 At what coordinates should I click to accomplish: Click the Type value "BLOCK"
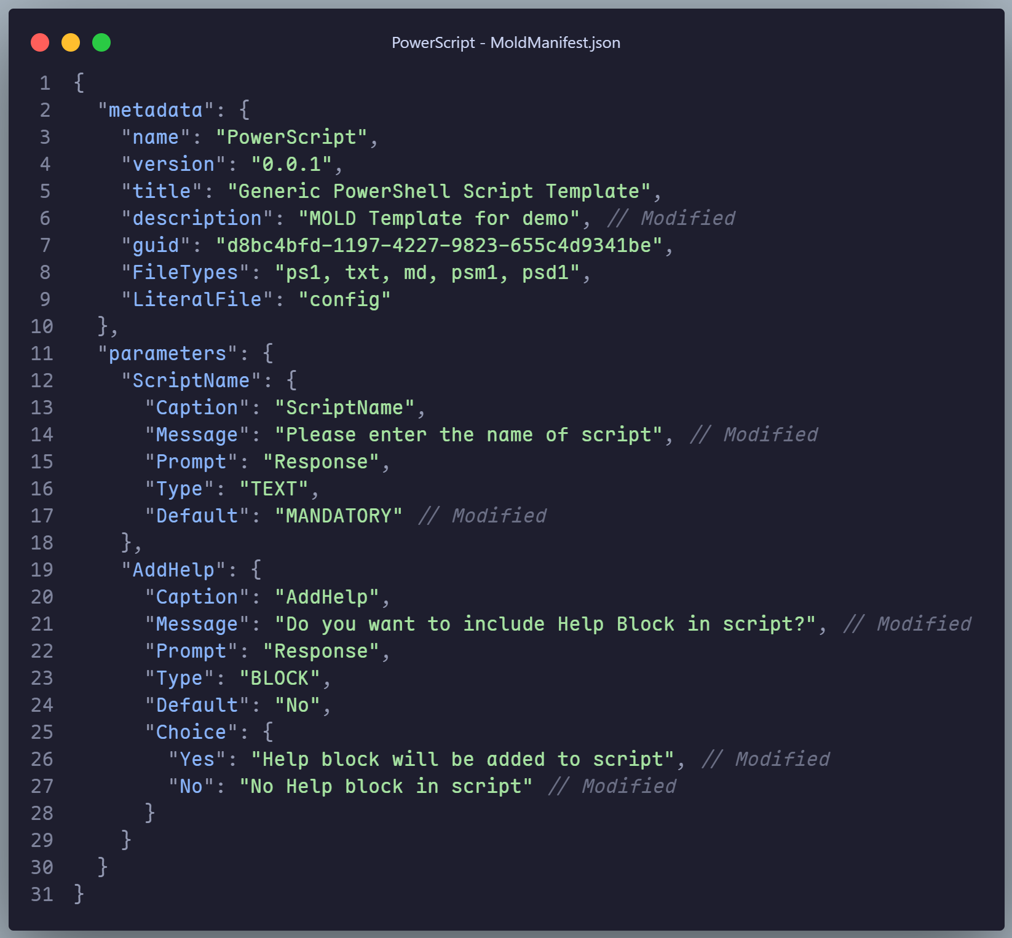pyautogui.click(x=280, y=678)
